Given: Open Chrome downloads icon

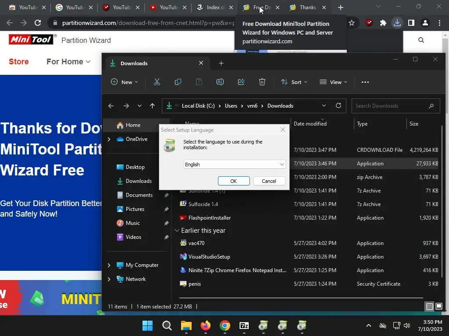Looking at the screenshot, I should 397,23.
